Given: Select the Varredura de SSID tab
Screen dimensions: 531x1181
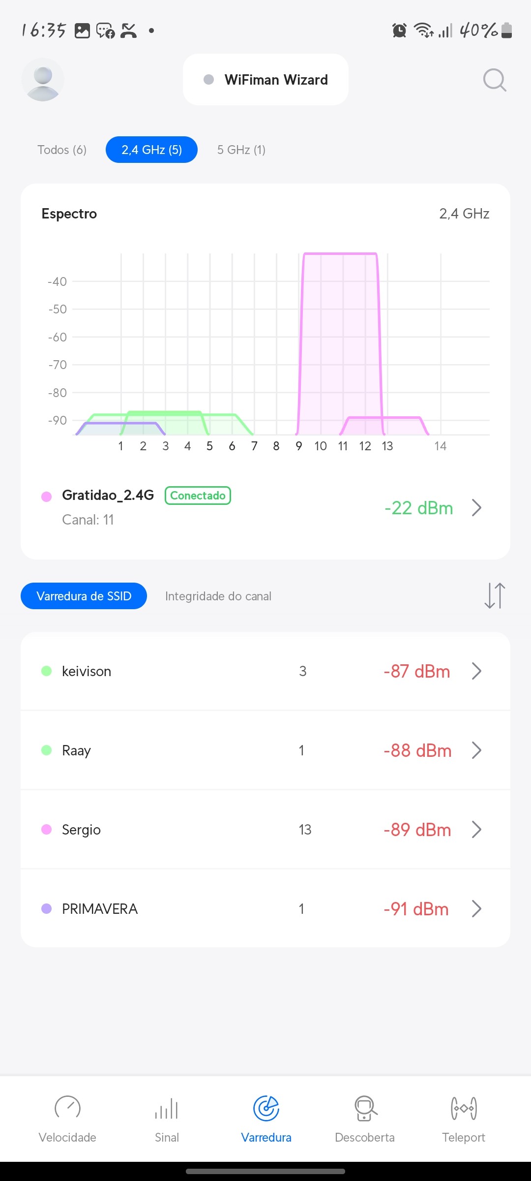Looking at the screenshot, I should [x=84, y=596].
